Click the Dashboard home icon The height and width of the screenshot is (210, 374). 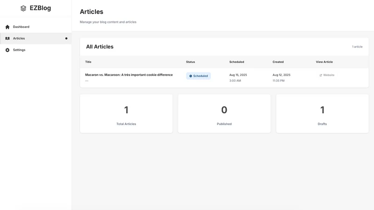pyautogui.click(x=7, y=27)
